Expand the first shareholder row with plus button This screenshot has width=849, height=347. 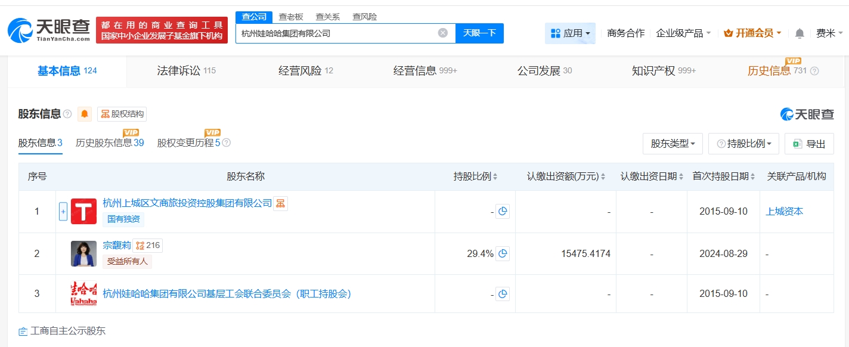click(x=63, y=211)
